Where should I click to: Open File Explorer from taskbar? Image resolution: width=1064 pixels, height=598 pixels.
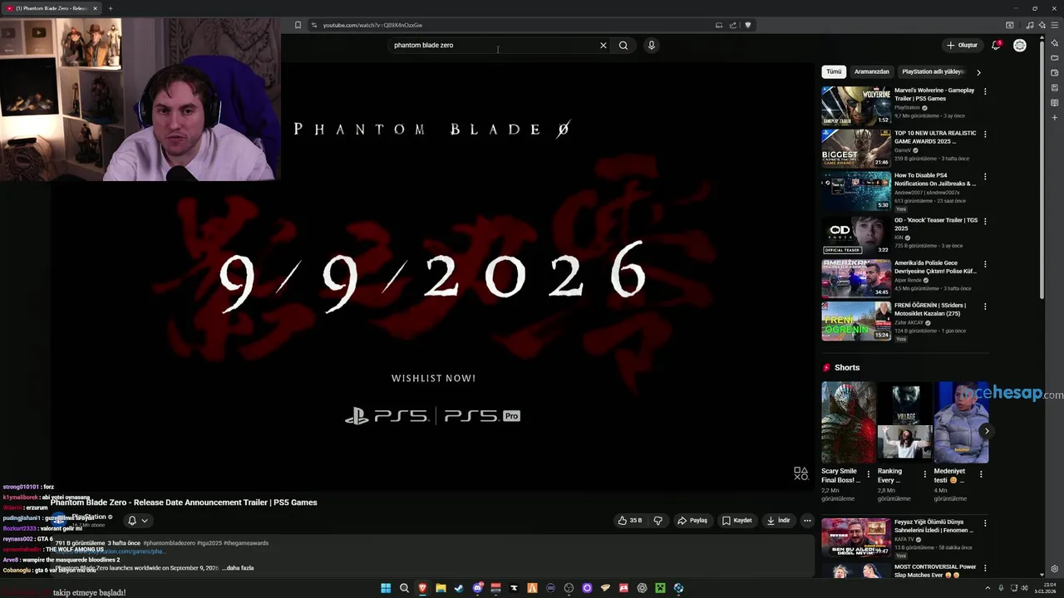tap(441, 588)
